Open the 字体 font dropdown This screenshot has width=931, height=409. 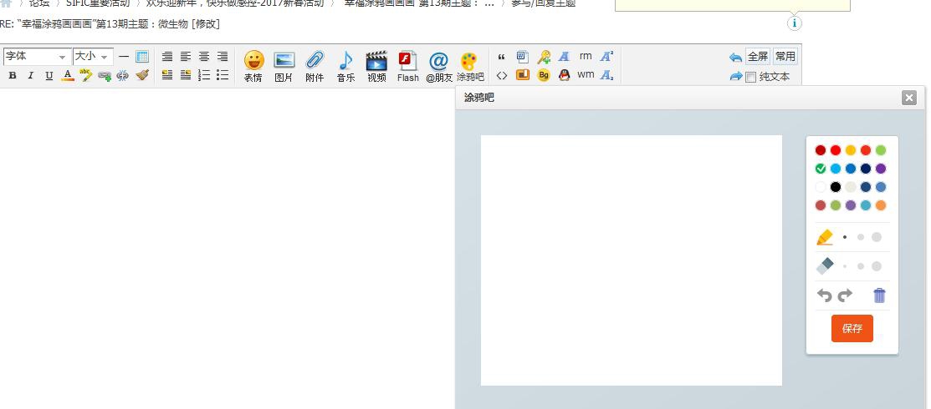(x=36, y=57)
